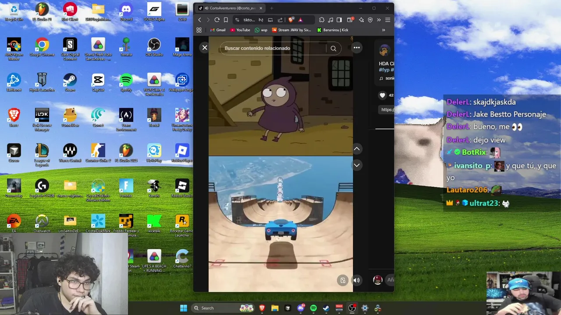Reload the TikTok page
The width and height of the screenshot is (561, 315).
pyautogui.click(x=217, y=20)
